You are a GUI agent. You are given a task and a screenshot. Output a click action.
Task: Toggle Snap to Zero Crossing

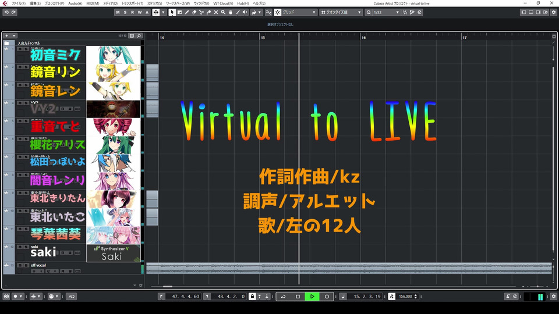coord(268,12)
